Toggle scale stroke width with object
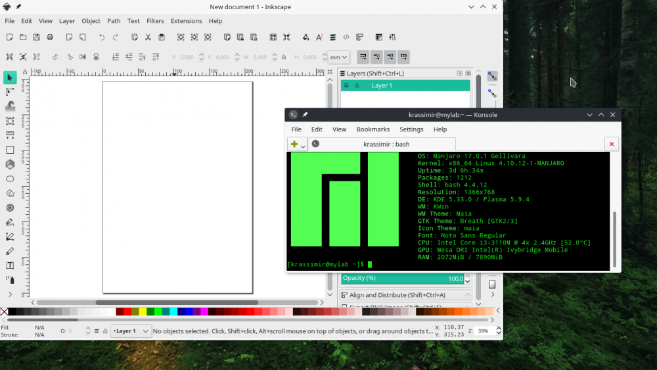This screenshot has width=657, height=370. (363, 57)
